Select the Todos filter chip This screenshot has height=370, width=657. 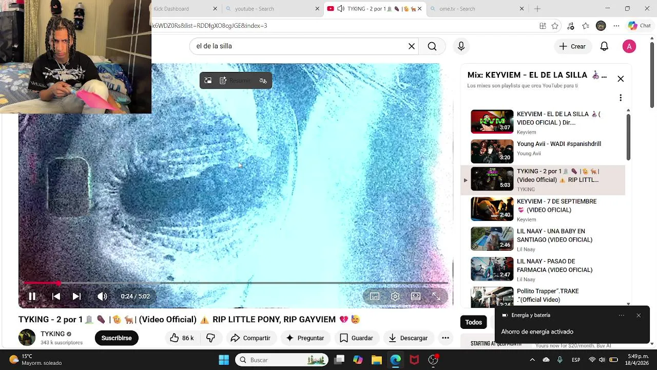473,322
